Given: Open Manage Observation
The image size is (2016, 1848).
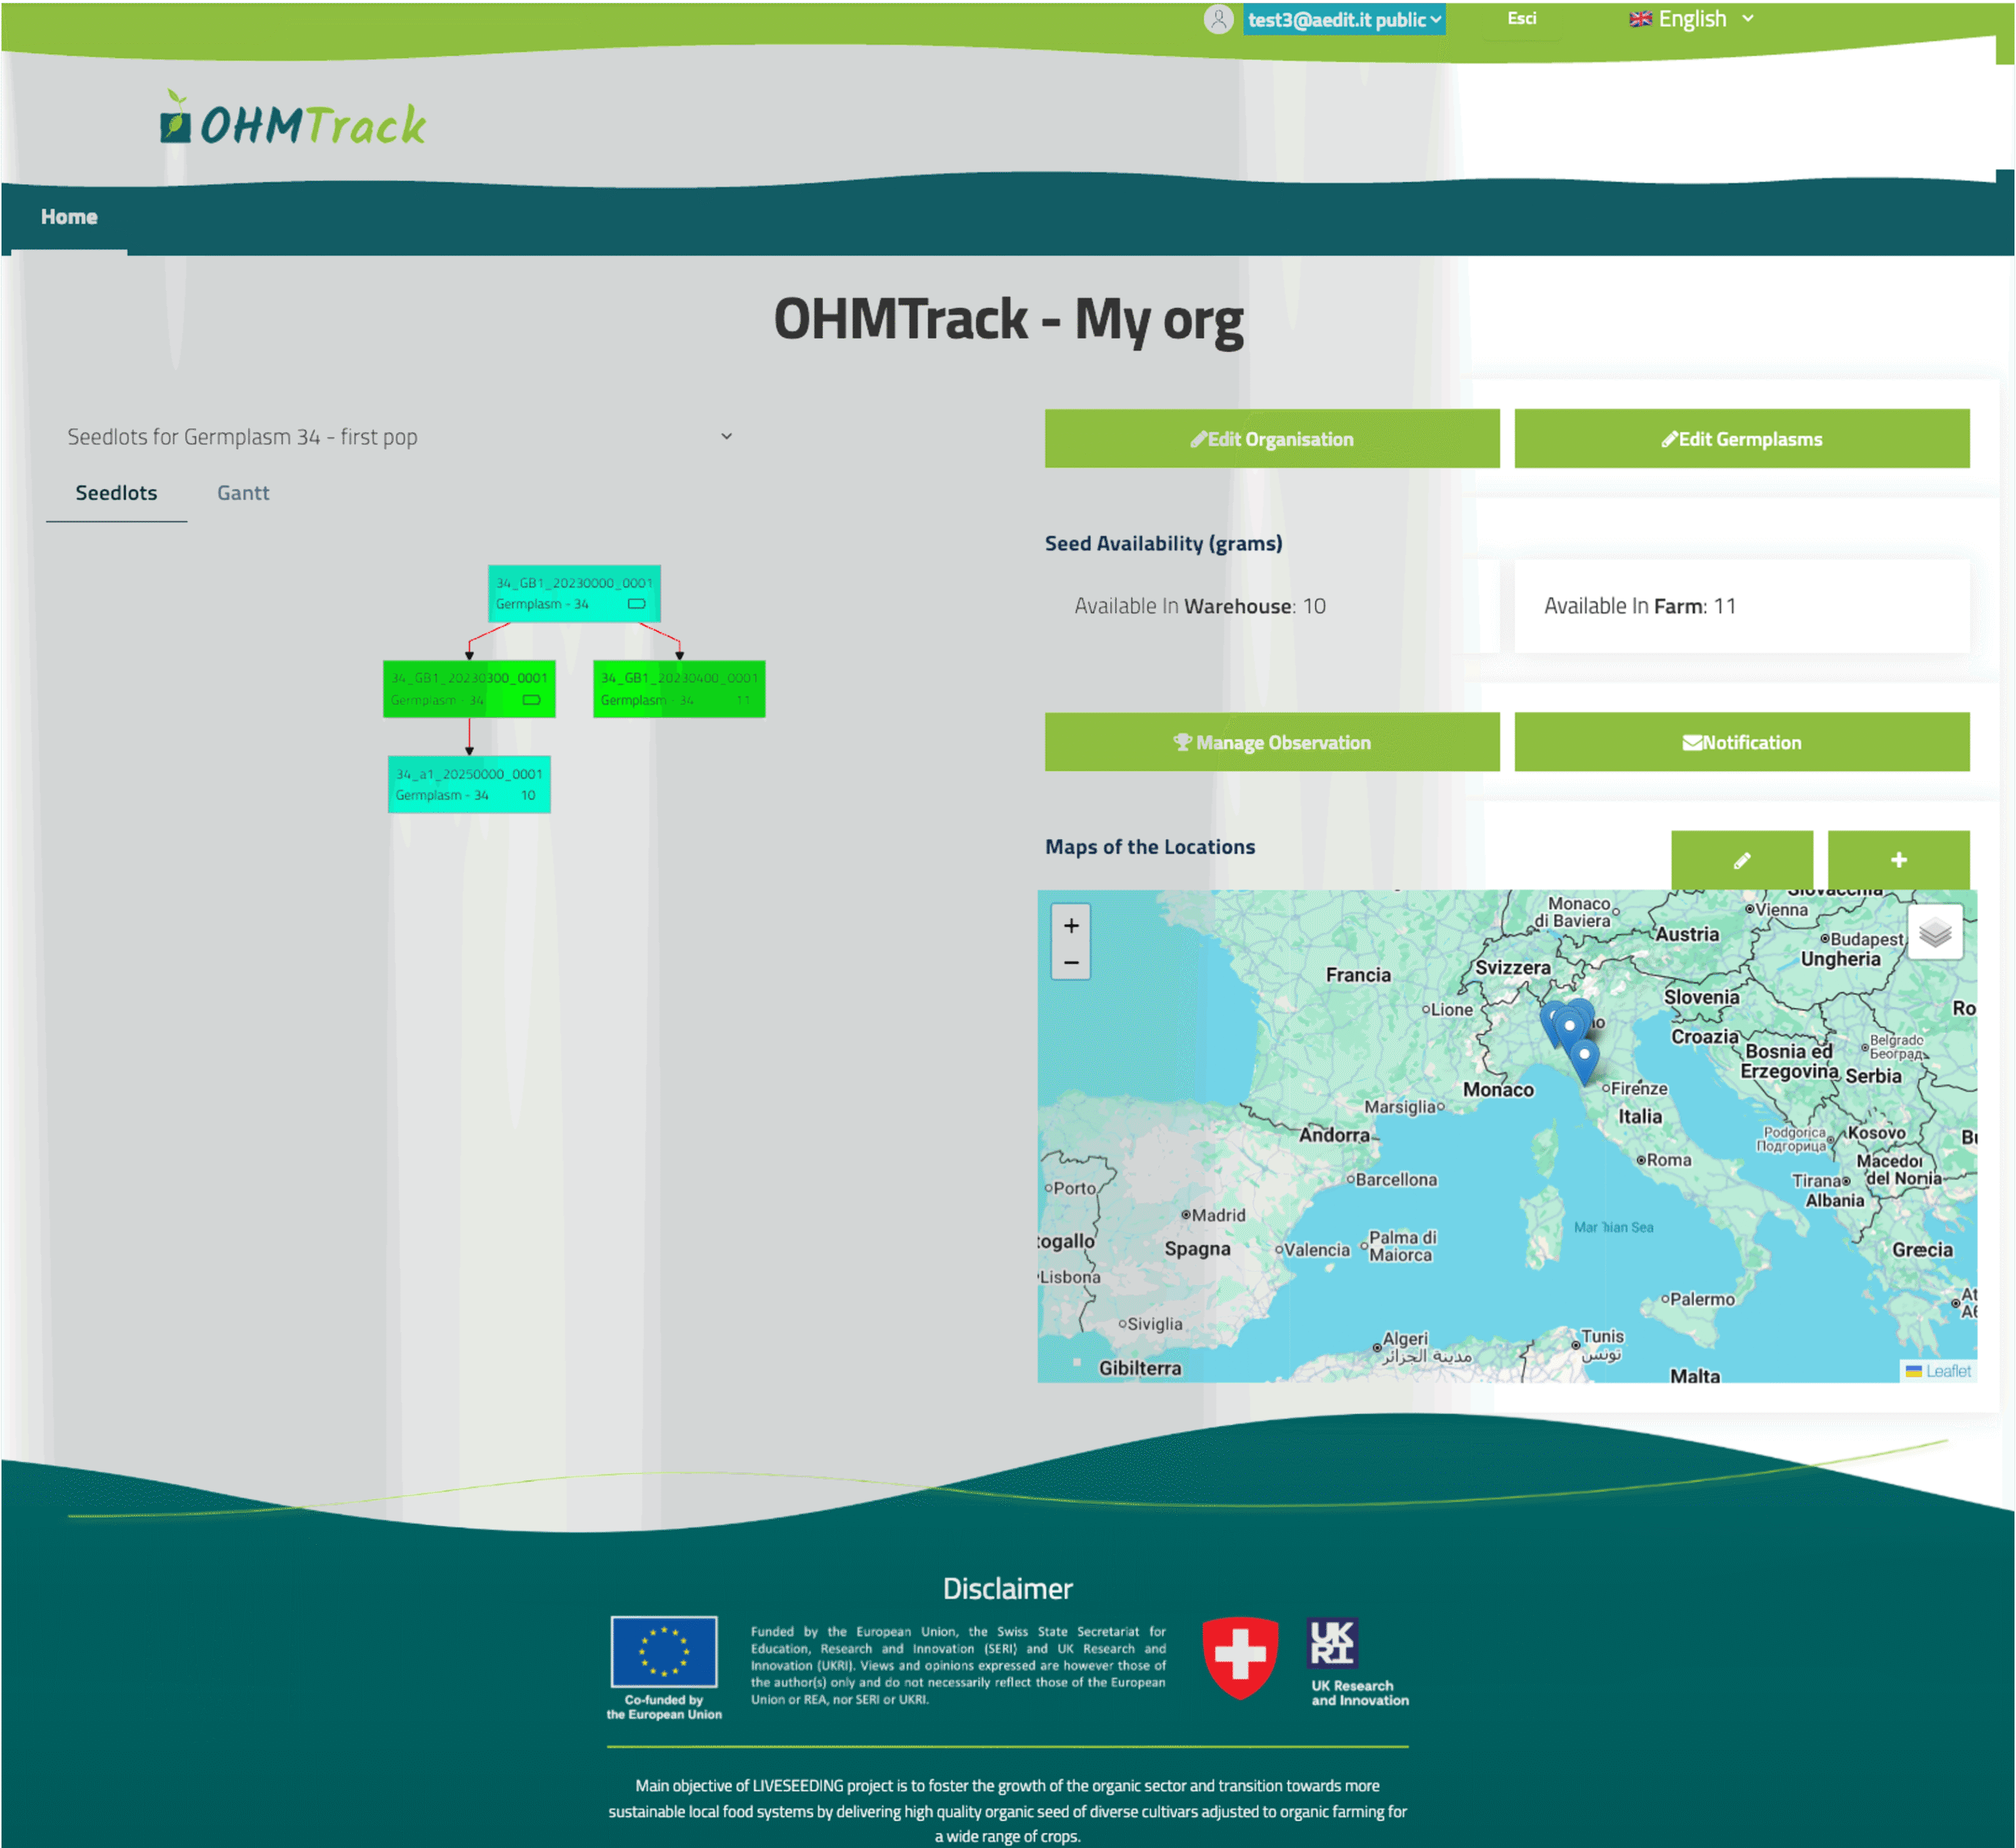Looking at the screenshot, I should [x=1271, y=742].
